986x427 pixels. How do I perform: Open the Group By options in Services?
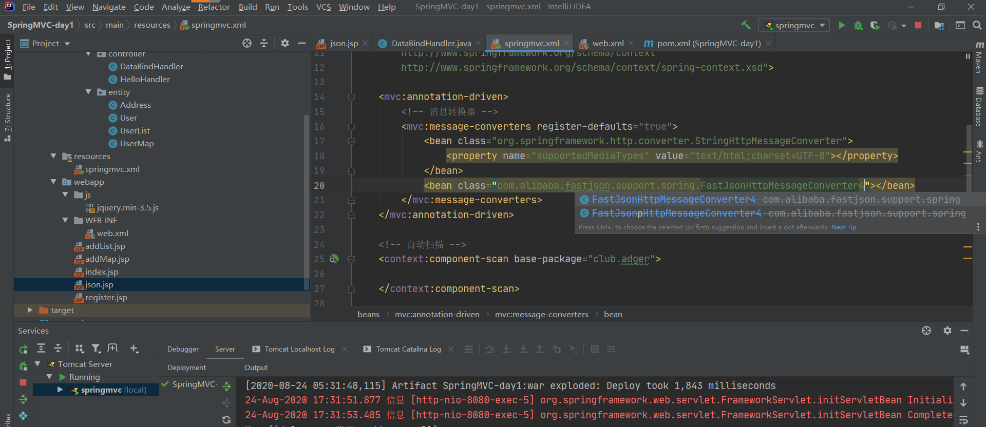pos(79,348)
